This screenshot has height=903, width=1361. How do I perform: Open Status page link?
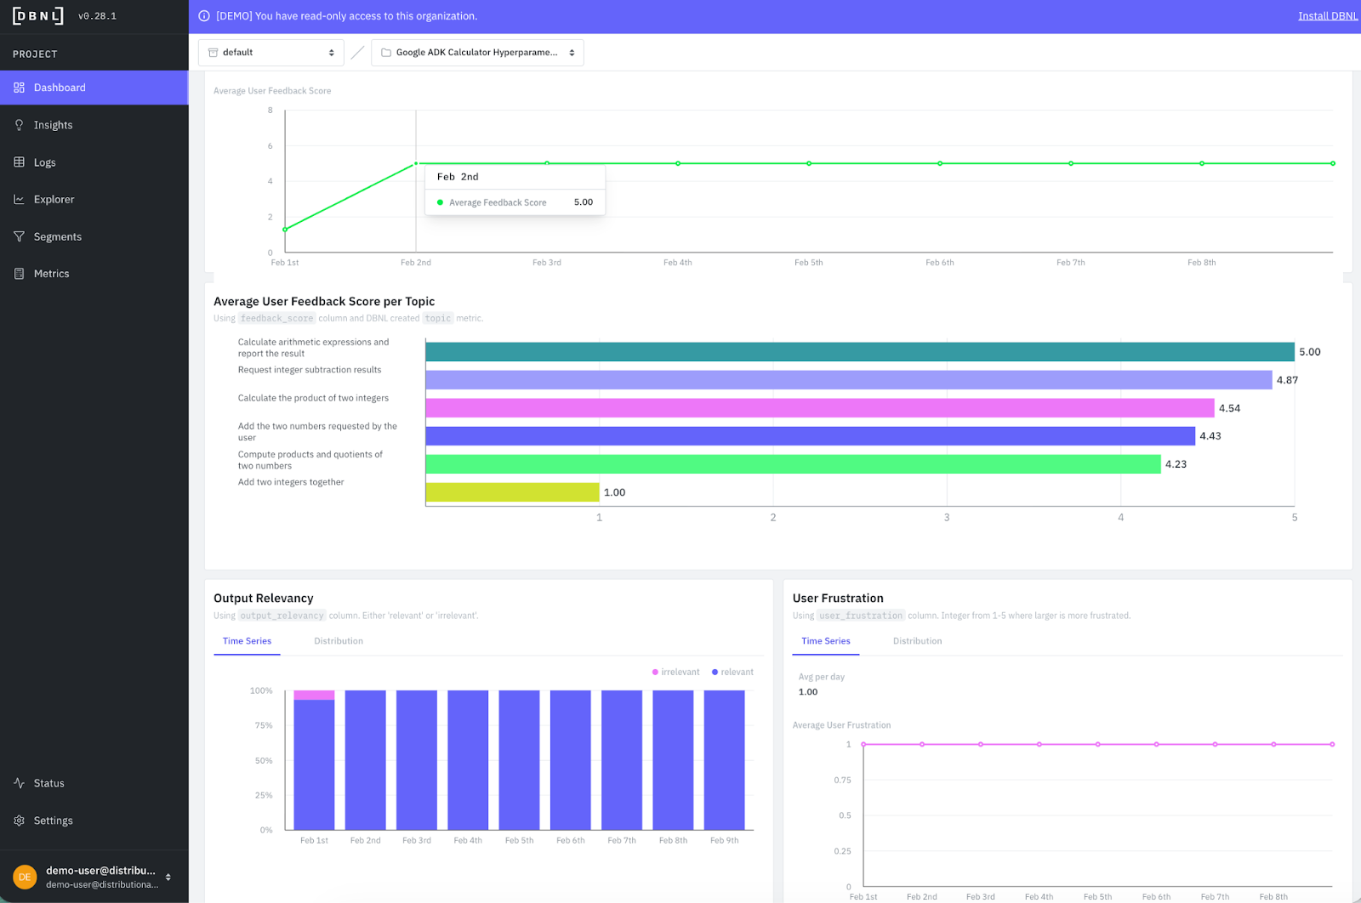94,783
